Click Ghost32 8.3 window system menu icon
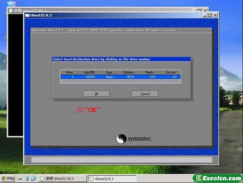 (x=27, y=15)
